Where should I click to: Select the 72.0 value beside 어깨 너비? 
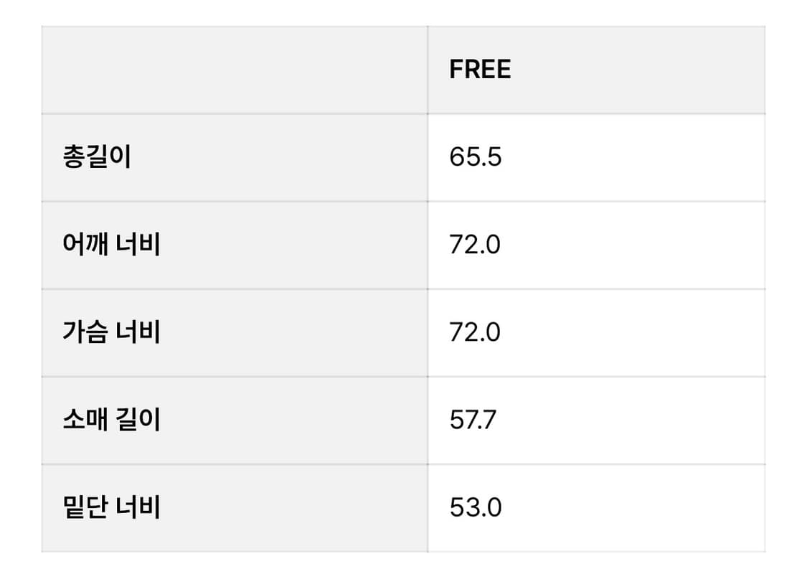(475, 245)
